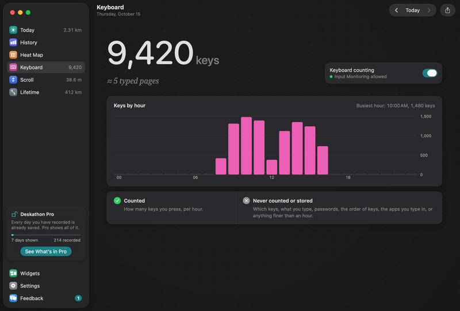Click the Deskathon Pro unlock icon

[14, 214]
